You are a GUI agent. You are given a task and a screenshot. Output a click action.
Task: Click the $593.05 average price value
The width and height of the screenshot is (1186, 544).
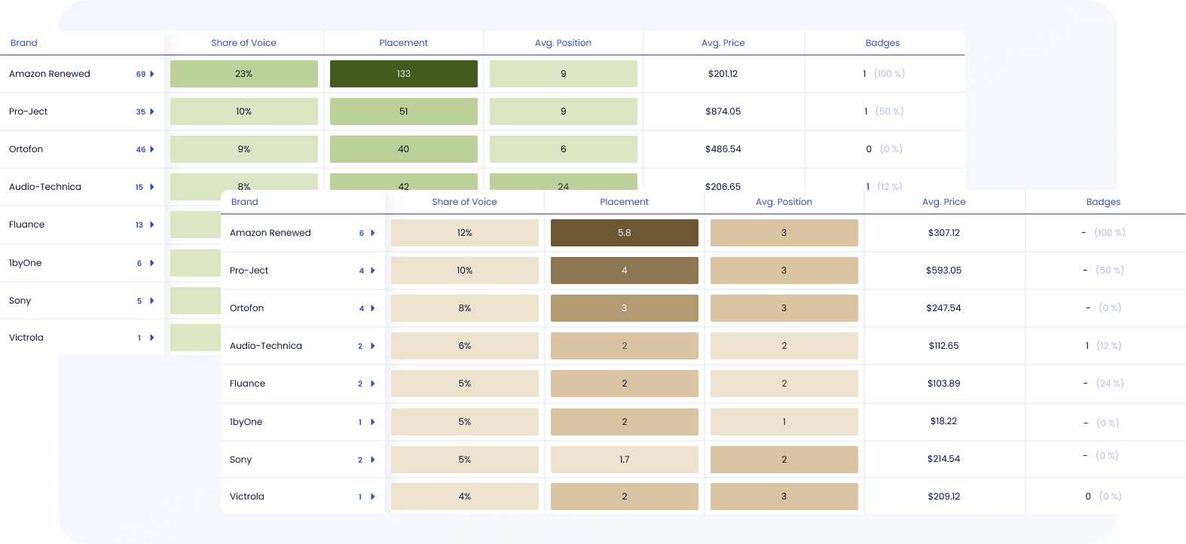click(943, 270)
